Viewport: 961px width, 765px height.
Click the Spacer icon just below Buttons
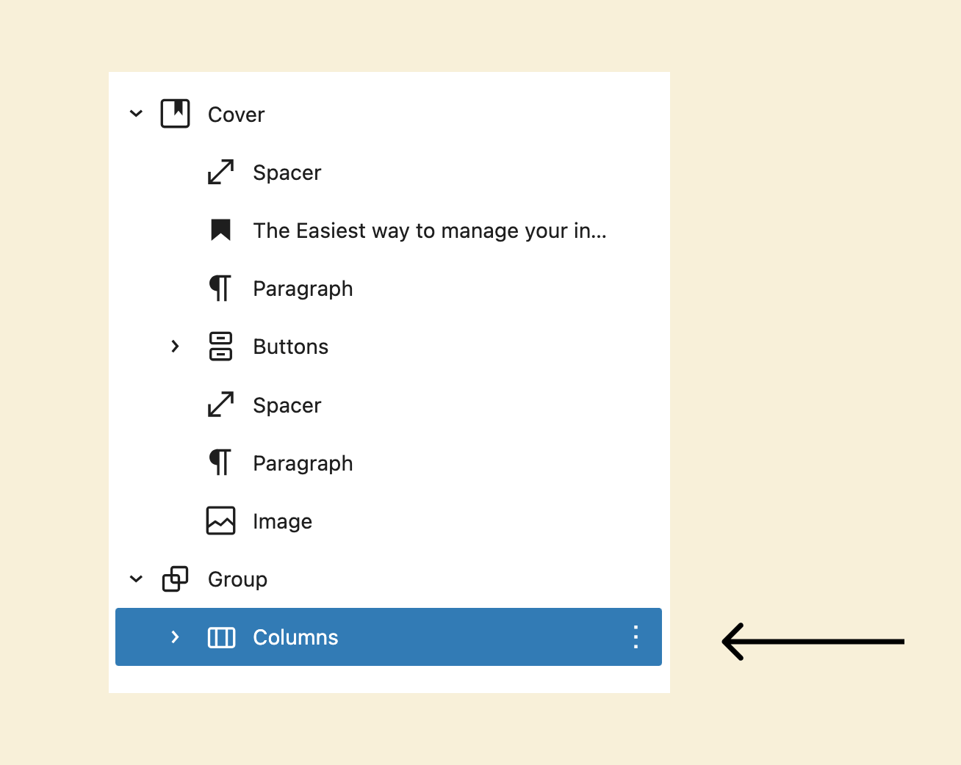tap(220, 405)
